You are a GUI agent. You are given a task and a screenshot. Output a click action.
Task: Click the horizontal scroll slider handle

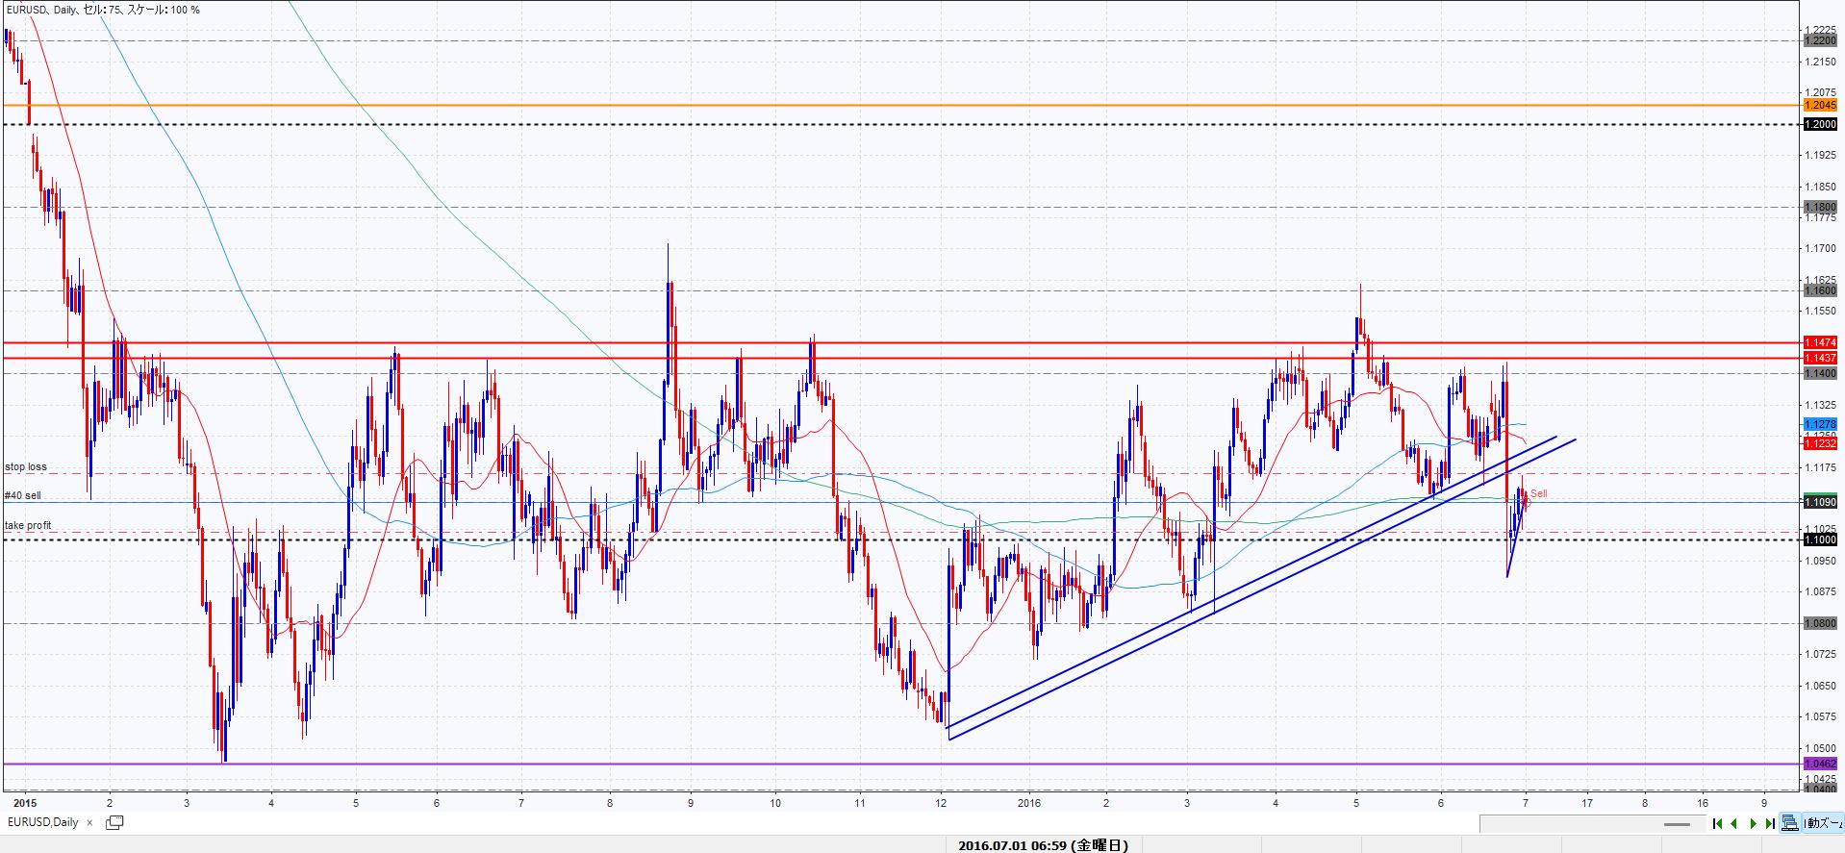pyautogui.click(x=1677, y=824)
